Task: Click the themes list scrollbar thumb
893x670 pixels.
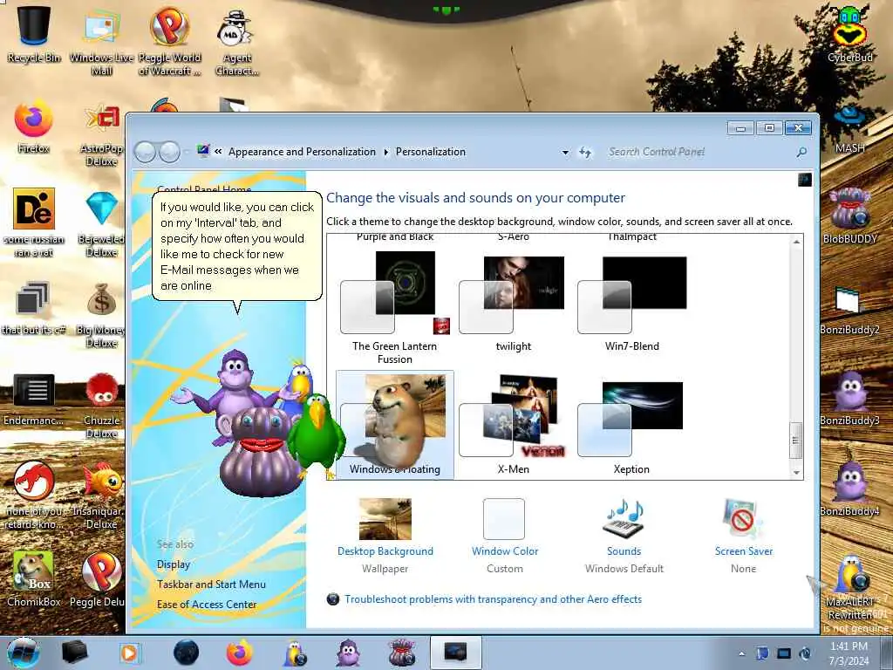Action: coord(796,440)
